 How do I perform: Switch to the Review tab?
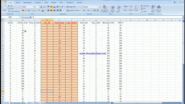click(x=54, y=3)
